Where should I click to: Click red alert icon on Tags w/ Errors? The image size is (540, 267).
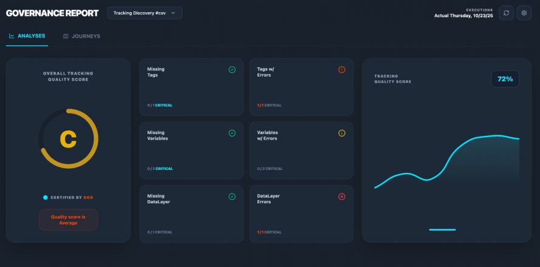pos(341,70)
